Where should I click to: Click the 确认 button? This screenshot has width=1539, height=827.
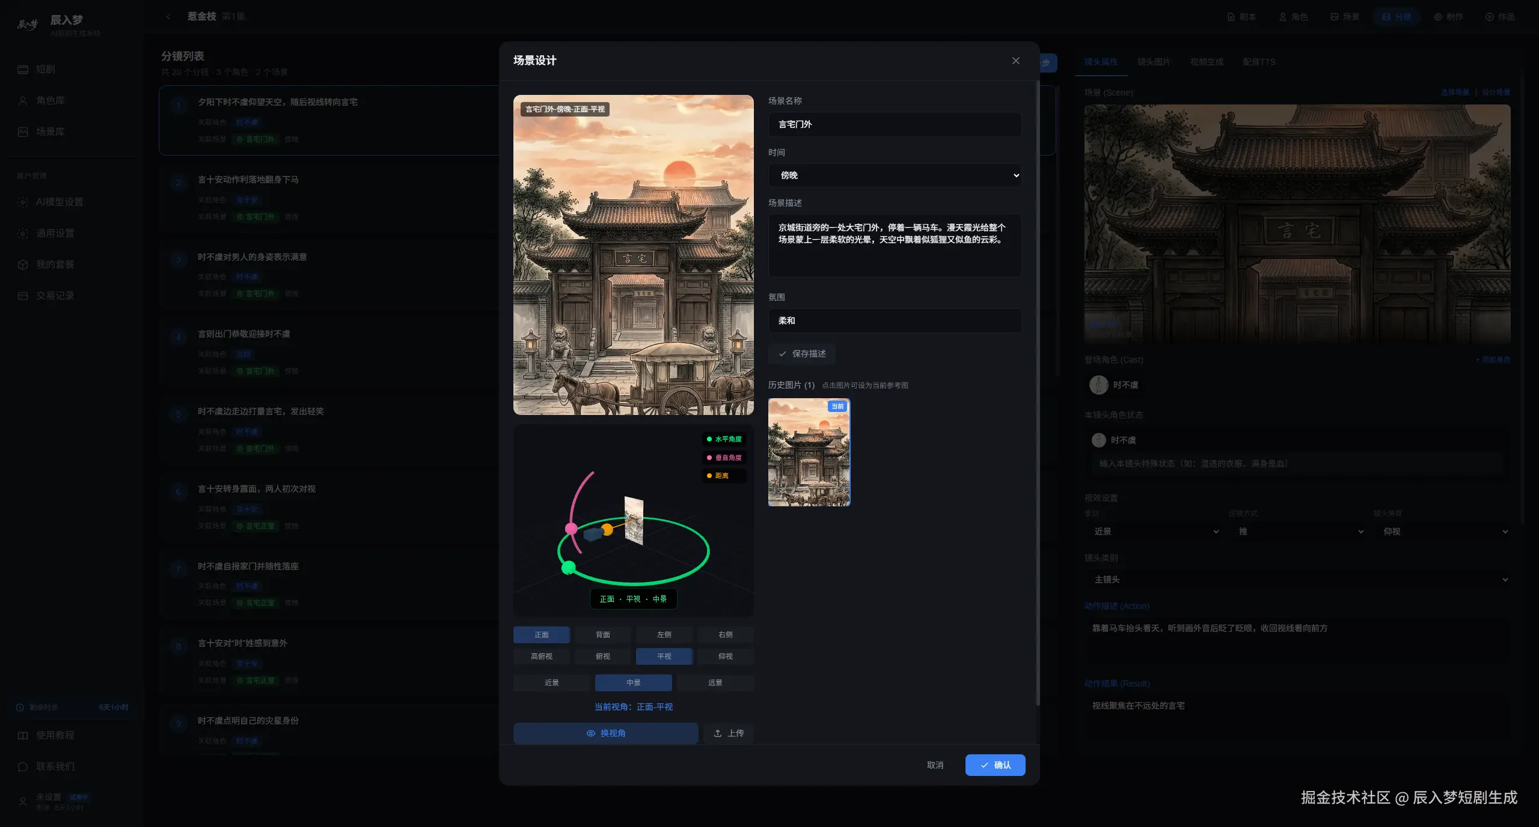pos(996,765)
